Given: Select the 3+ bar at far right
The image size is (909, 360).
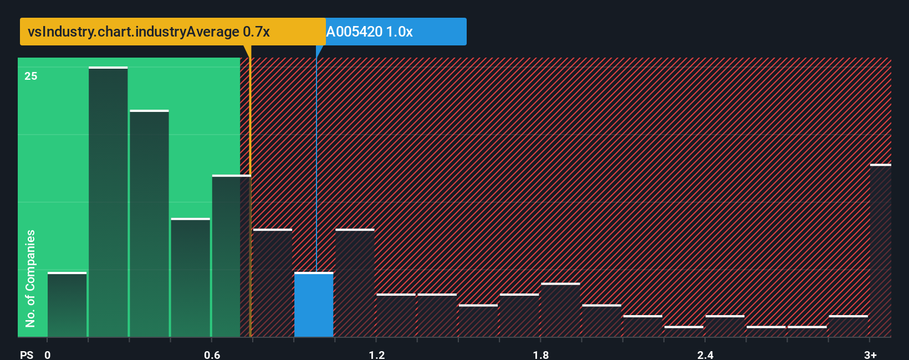Looking at the screenshot, I should point(881,250).
